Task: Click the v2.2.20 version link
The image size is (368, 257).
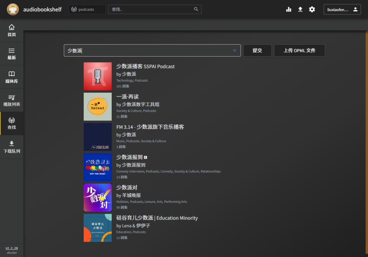Action: [12, 248]
